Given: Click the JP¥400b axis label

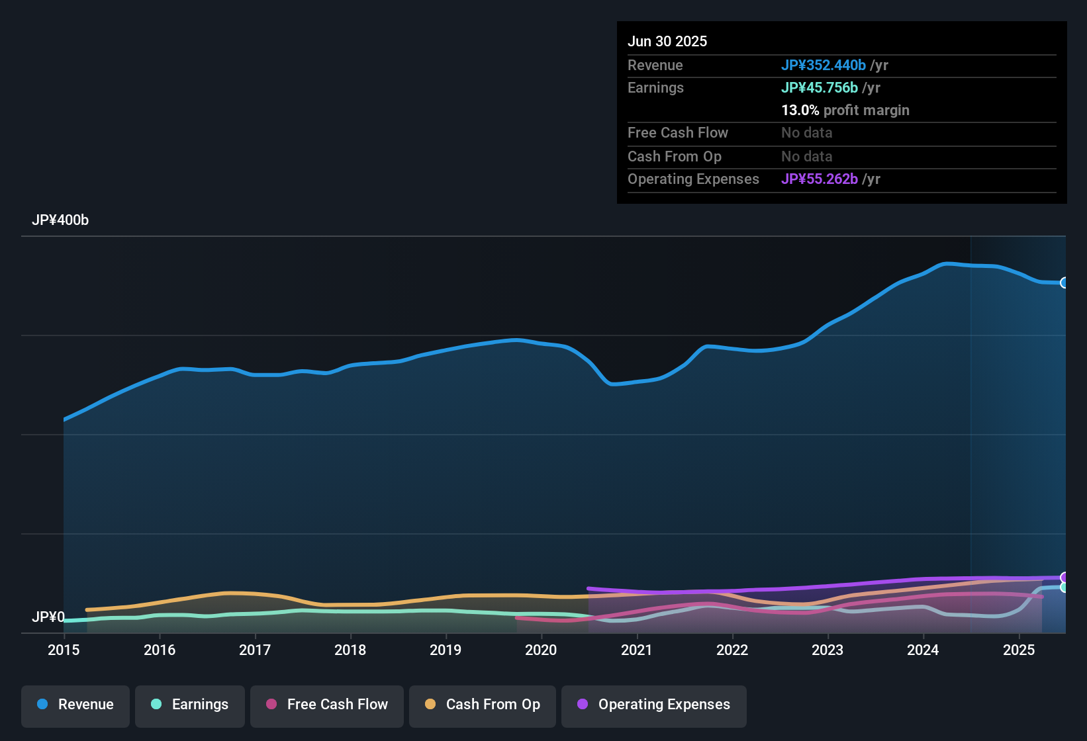Looking at the screenshot, I should [x=61, y=220].
